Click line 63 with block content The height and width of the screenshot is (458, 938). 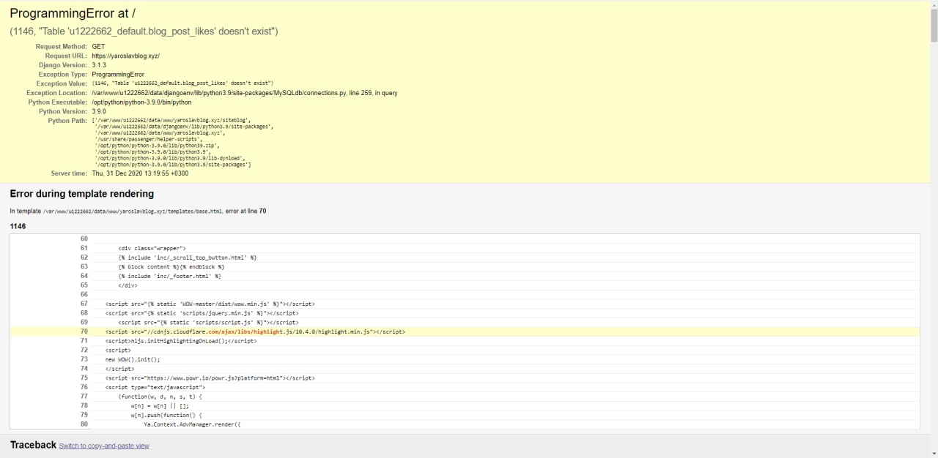coord(171,267)
